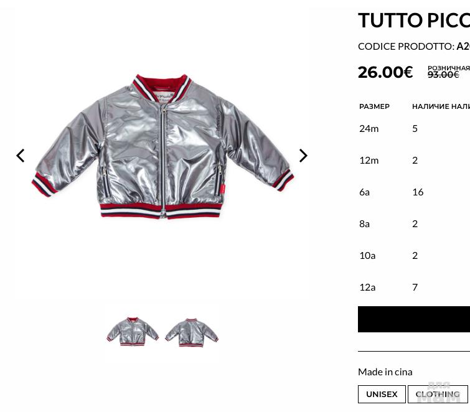The width and height of the screenshot is (470, 412).
Task: Select the back view jacket thumbnail
Action: [x=192, y=332]
